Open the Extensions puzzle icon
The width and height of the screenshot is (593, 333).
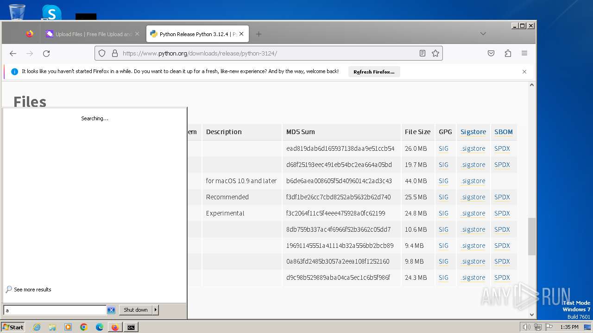coord(508,53)
